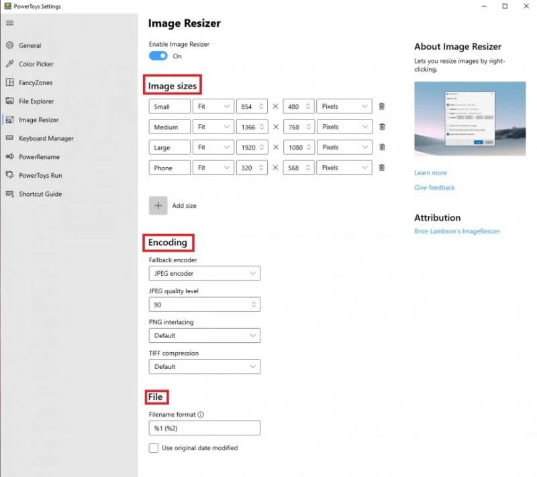Open Fit dropdown for Large size
This screenshot has height=477, width=537.
point(213,147)
